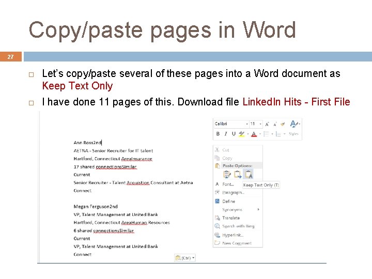This screenshot has width=372, height=279.
Task: Open the Styles gallery icon with large A
Action: click(293, 124)
